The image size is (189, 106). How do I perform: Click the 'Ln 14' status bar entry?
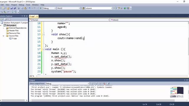click(x=145, y=105)
